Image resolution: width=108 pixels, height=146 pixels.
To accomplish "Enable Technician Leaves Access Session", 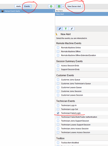I will click(58, 132).
